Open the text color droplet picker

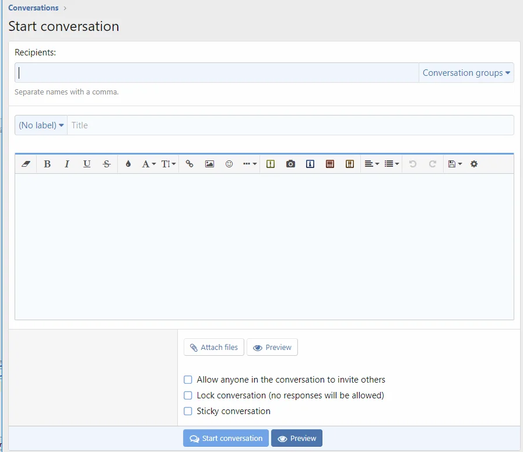pyautogui.click(x=128, y=164)
